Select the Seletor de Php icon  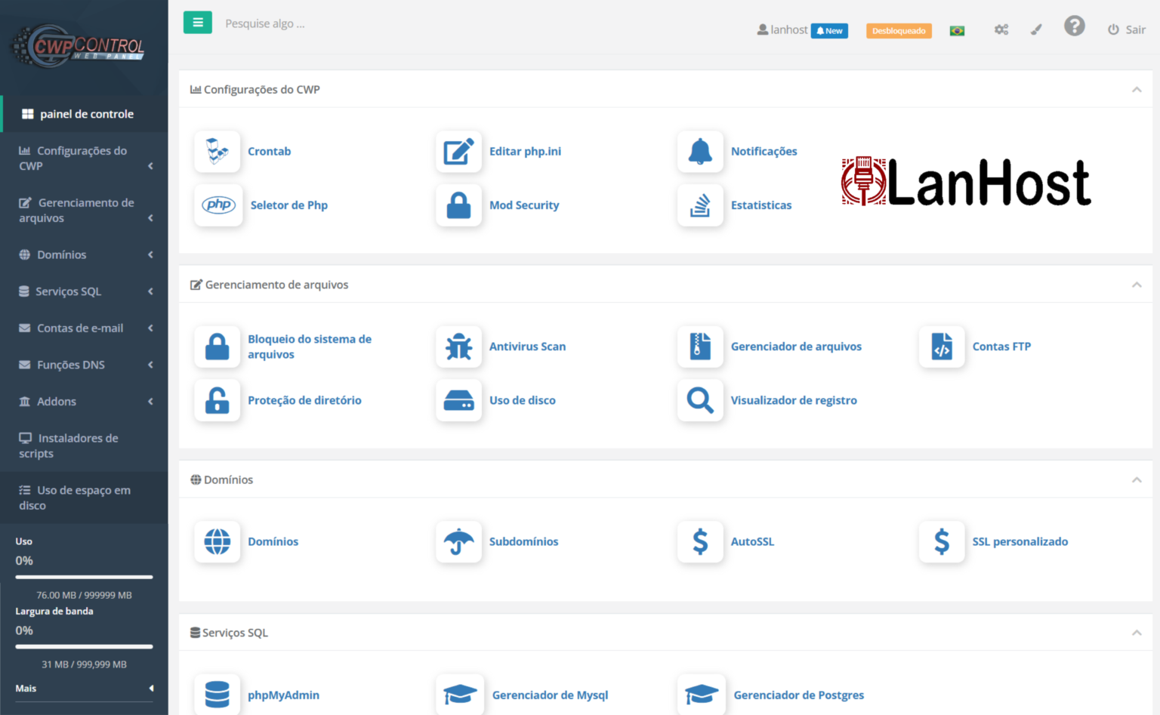pyautogui.click(x=218, y=205)
